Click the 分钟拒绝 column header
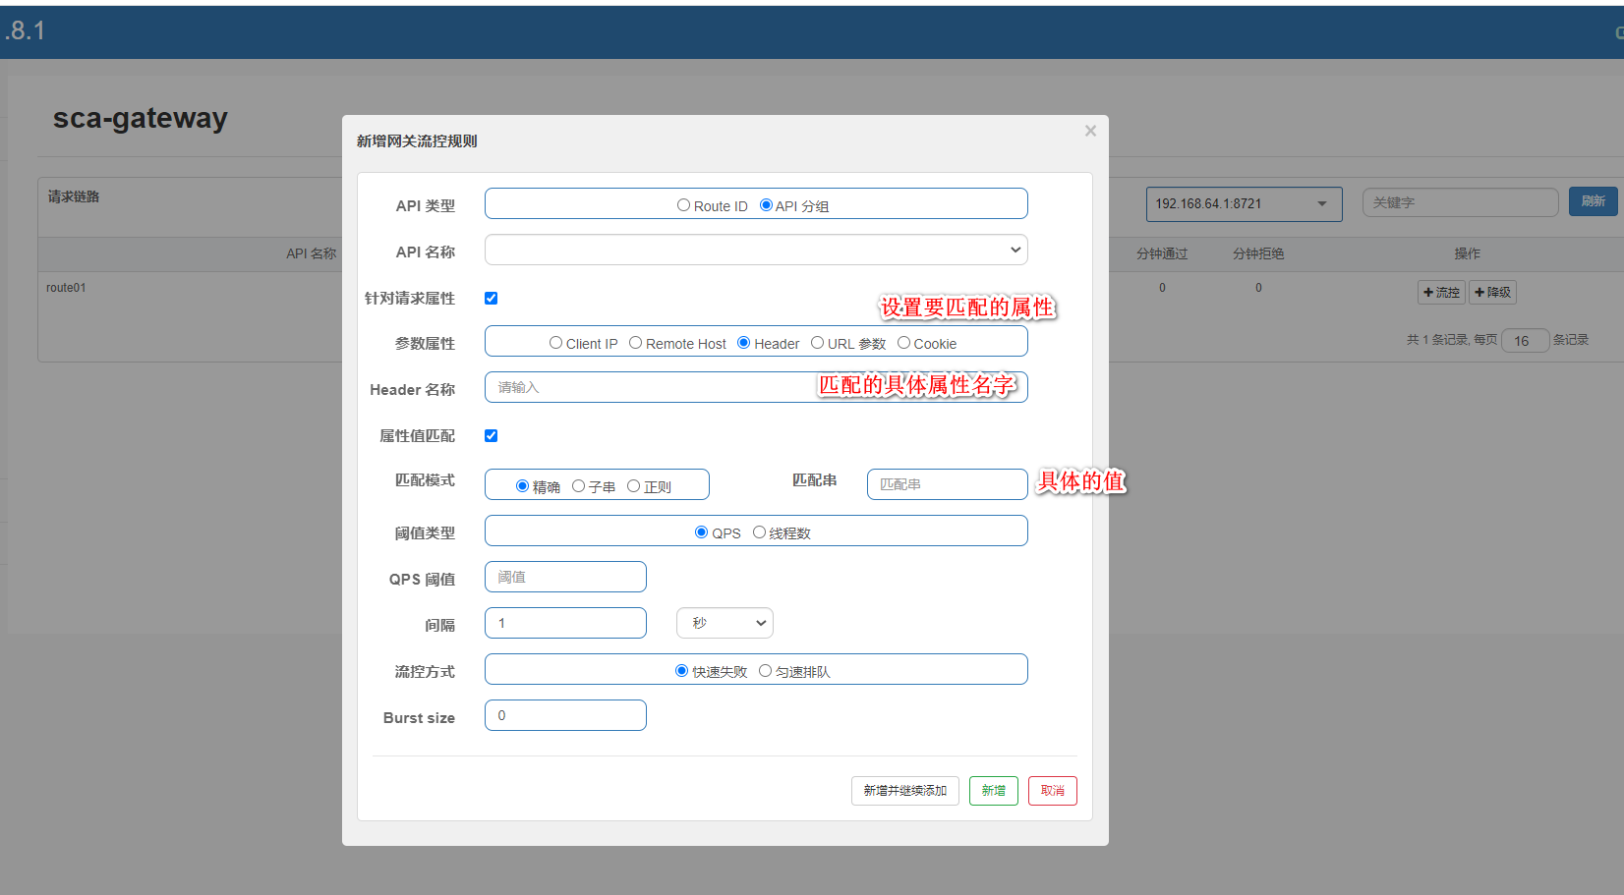The image size is (1624, 895). (1258, 253)
